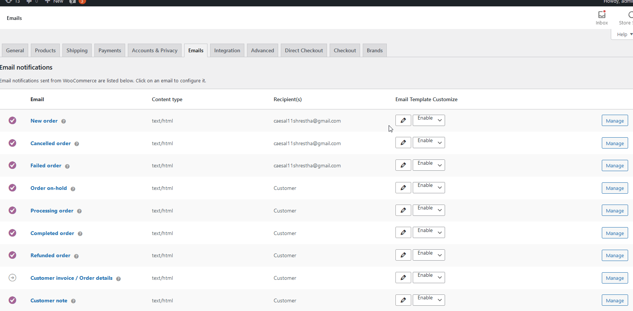Open Customer invoice / Order details link

(71, 278)
